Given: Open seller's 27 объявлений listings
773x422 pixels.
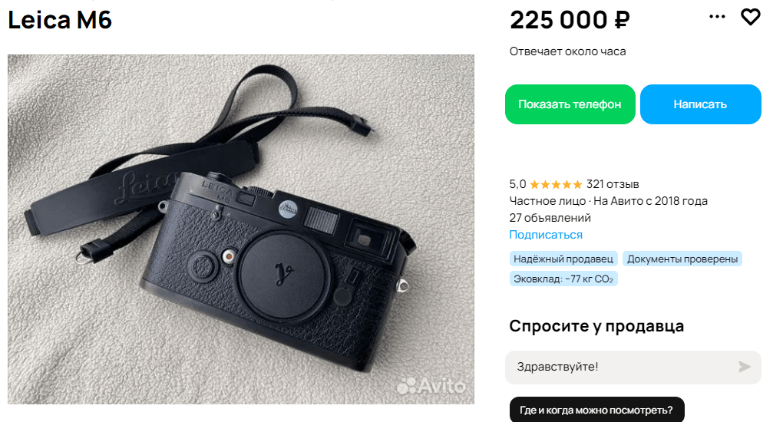Looking at the screenshot, I should (550, 218).
